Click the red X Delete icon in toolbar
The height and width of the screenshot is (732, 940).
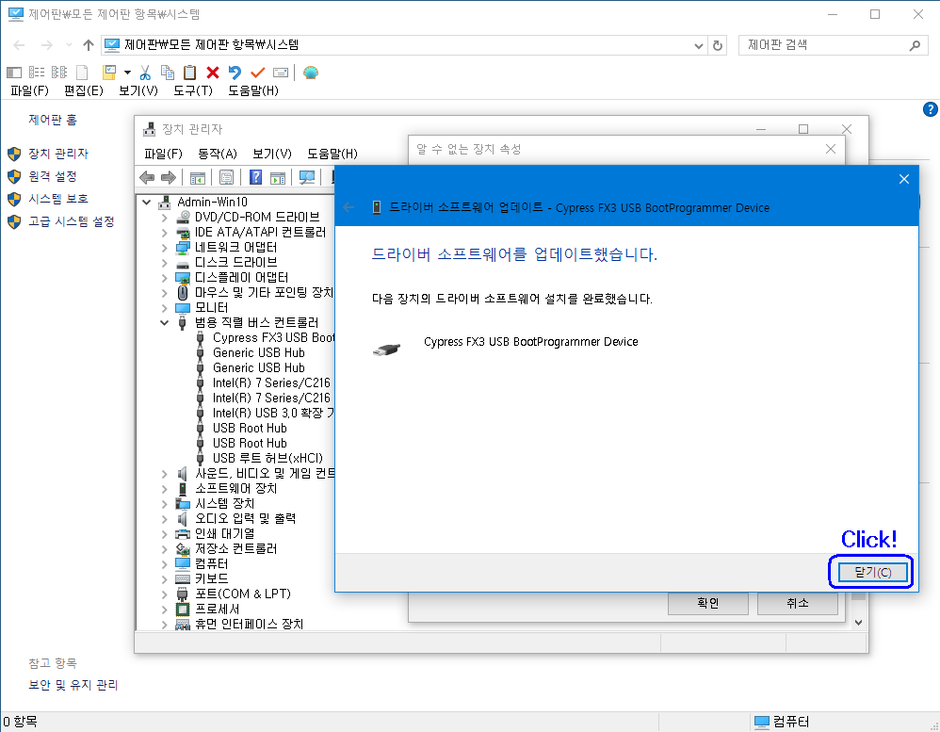pyautogui.click(x=213, y=73)
